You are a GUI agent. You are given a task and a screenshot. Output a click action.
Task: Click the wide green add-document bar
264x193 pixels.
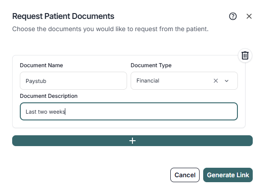(x=132, y=141)
